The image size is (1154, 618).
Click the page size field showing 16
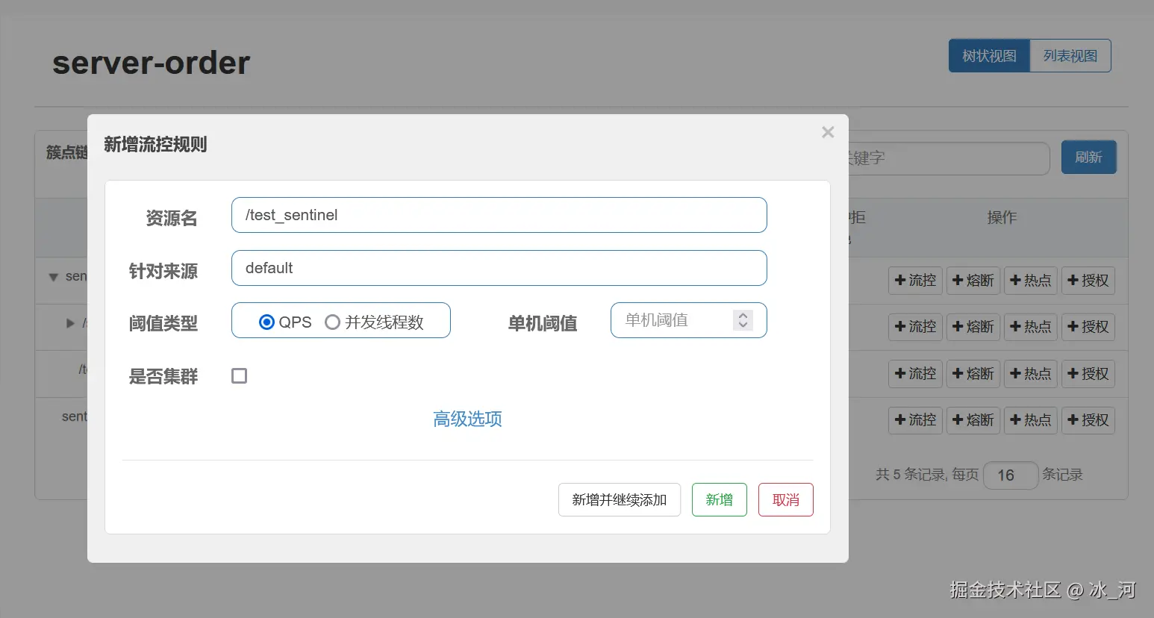point(1011,475)
